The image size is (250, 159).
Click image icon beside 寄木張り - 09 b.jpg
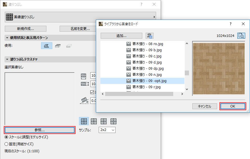(x=129, y=50)
